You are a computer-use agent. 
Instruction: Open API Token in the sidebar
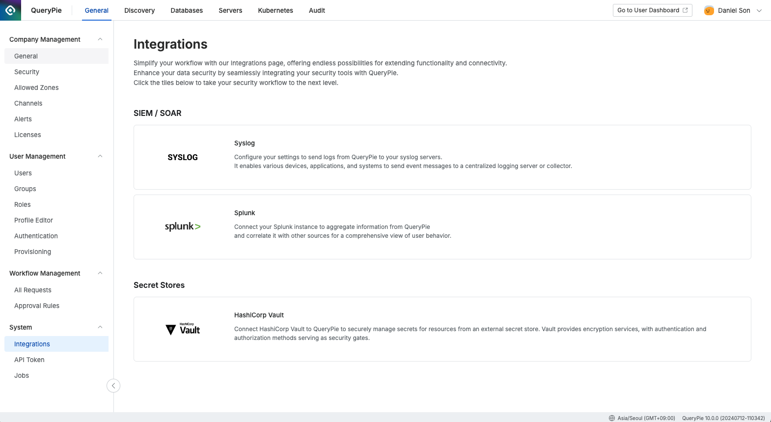[29, 360]
